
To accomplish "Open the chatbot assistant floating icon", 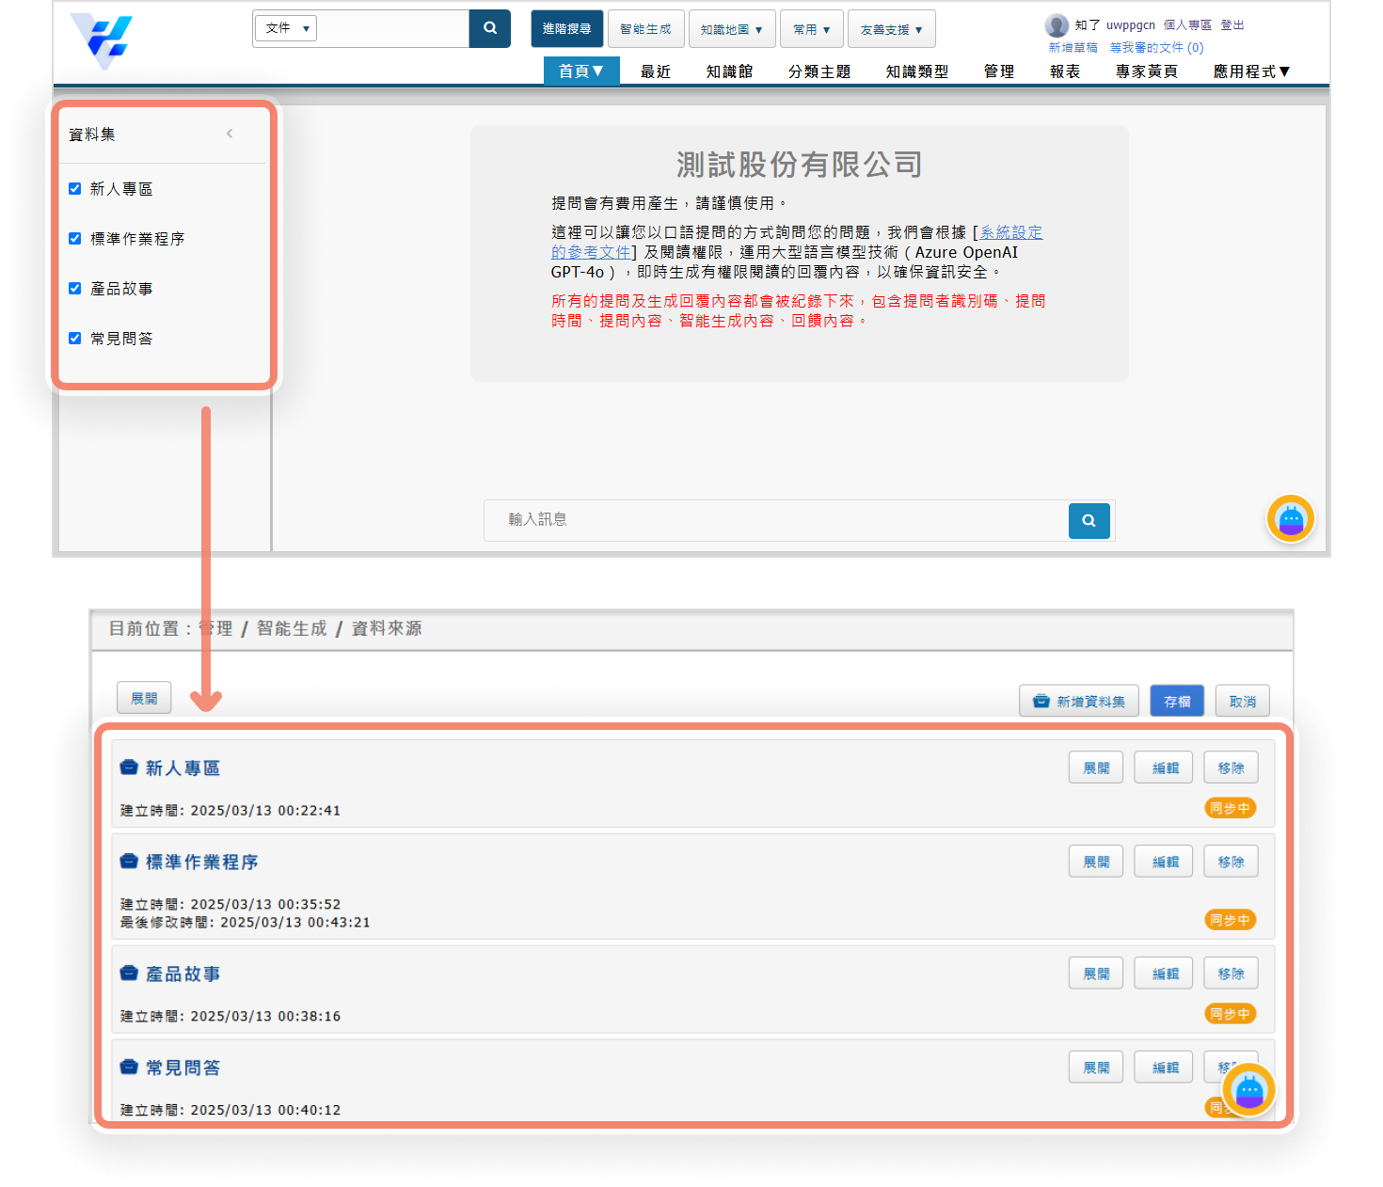I will click(1290, 519).
